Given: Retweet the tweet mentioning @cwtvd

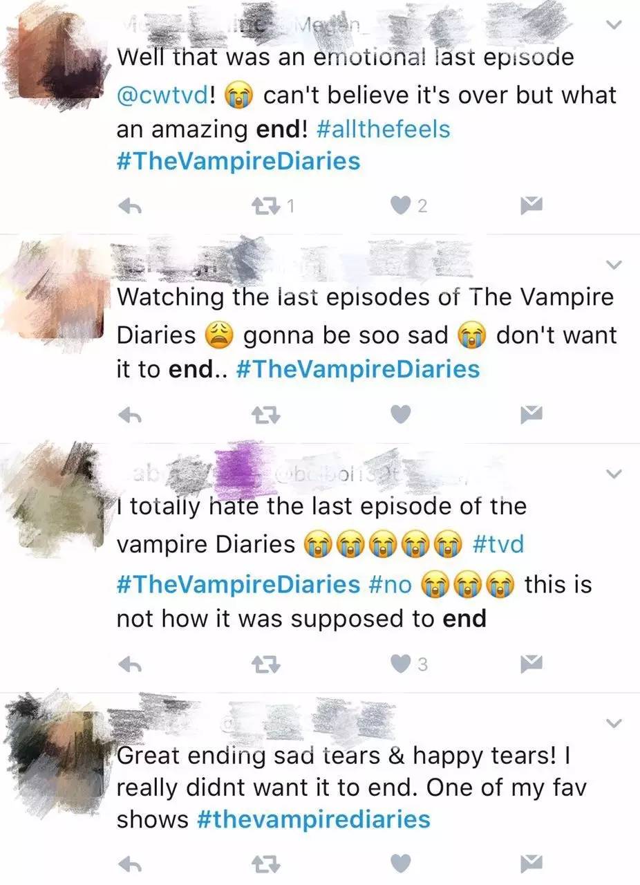Looking at the screenshot, I should [x=264, y=206].
